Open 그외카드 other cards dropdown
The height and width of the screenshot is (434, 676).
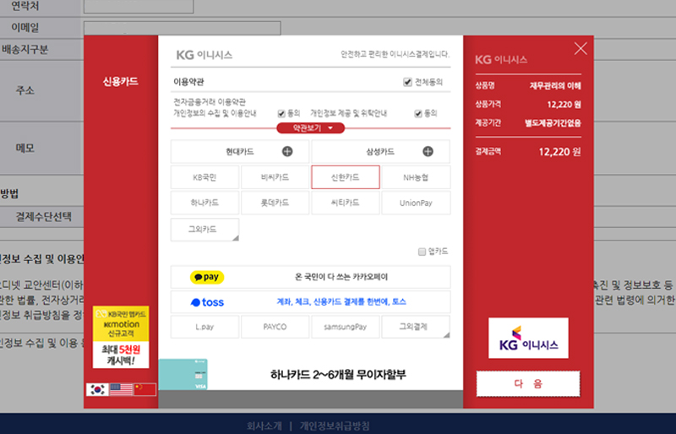pyautogui.click(x=204, y=230)
